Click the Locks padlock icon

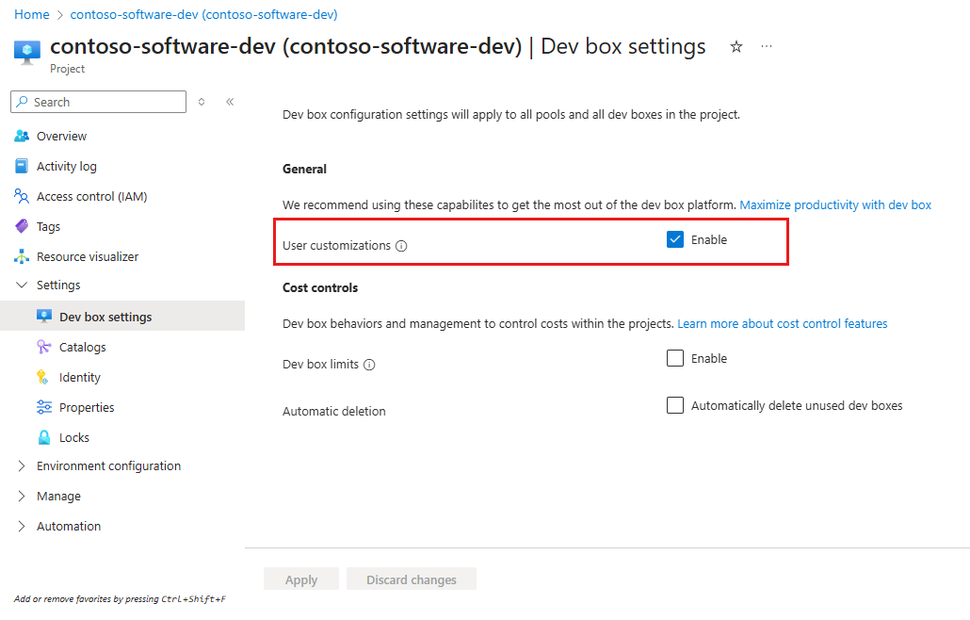[44, 437]
